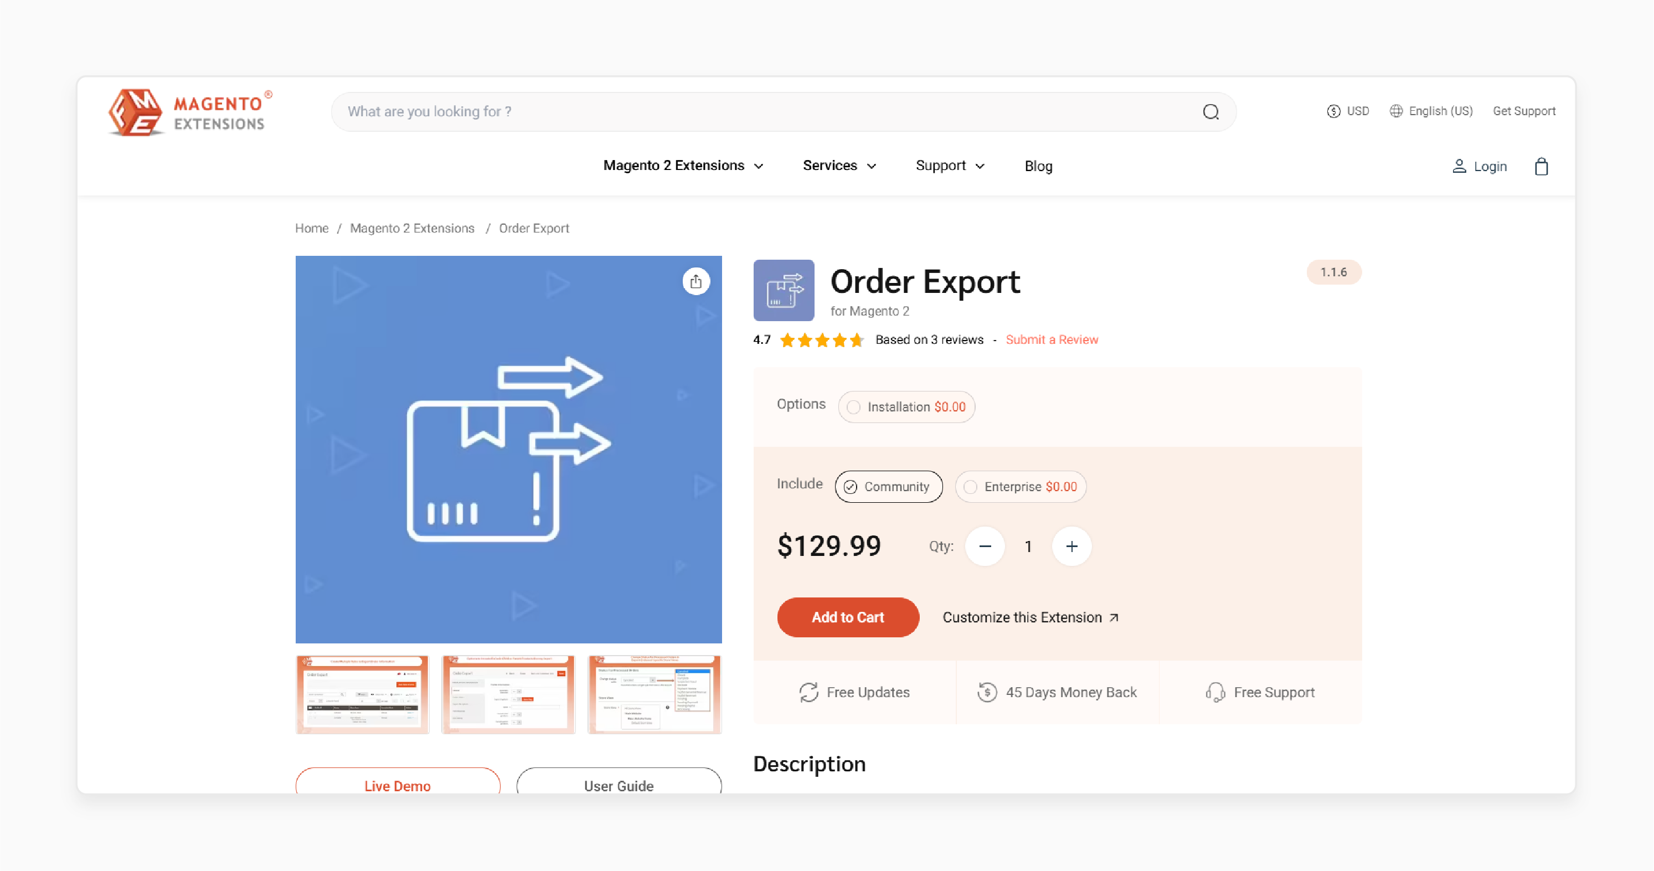The image size is (1654, 871).
Task: Click the $129.99 price text
Action: 829,545
